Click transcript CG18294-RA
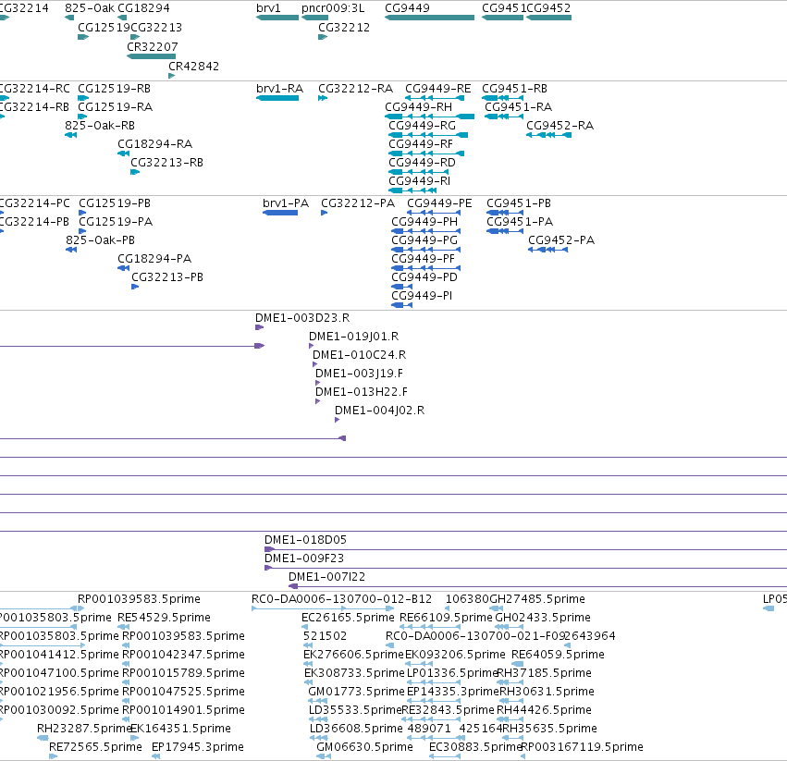Image resolution: width=787 pixels, height=761 pixels. click(x=124, y=153)
